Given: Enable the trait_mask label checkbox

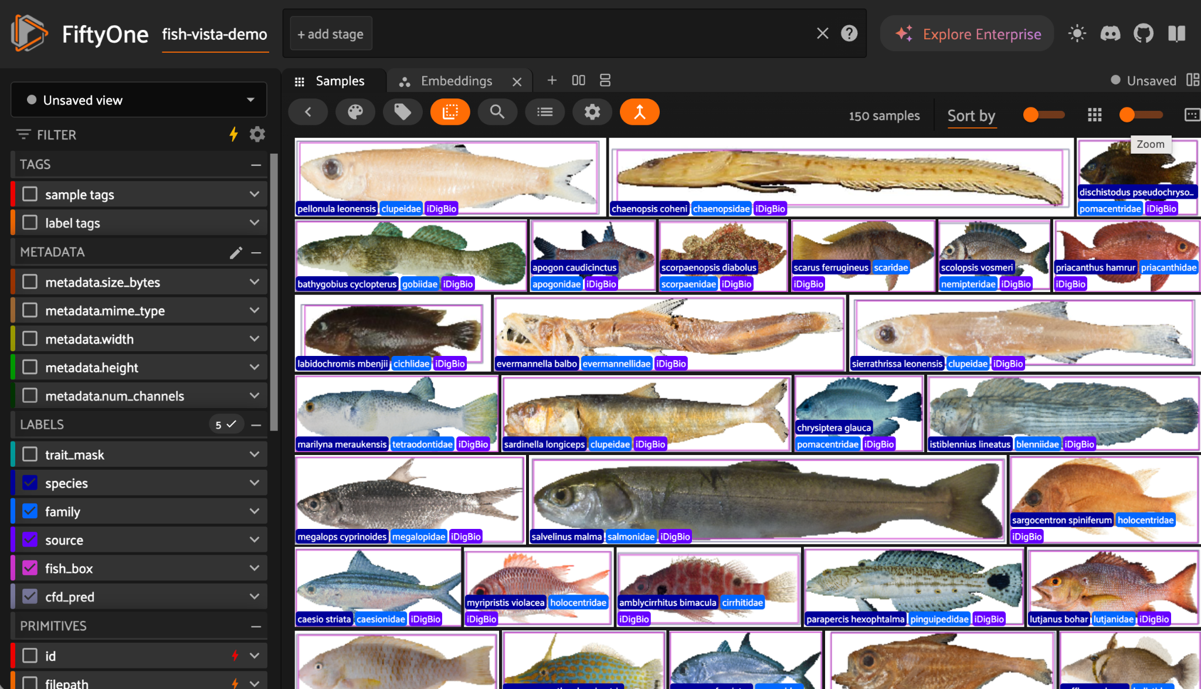Looking at the screenshot, I should (30, 454).
